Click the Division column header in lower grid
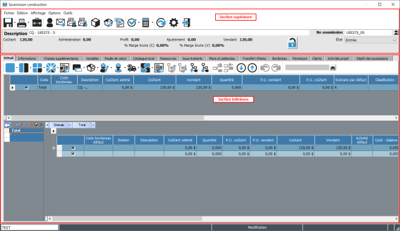The height and width of the screenshot is (231, 400). (x=124, y=140)
